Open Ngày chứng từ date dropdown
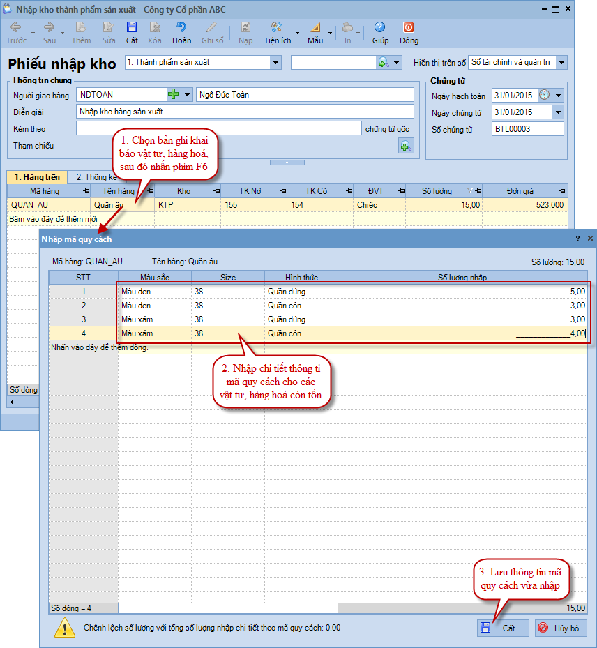Screen dimensions: 597x648 [x=558, y=112]
